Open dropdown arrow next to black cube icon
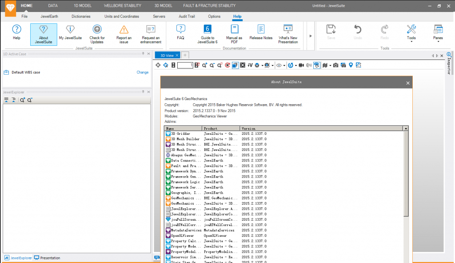This screenshot has width=455, height=263. [262, 65]
